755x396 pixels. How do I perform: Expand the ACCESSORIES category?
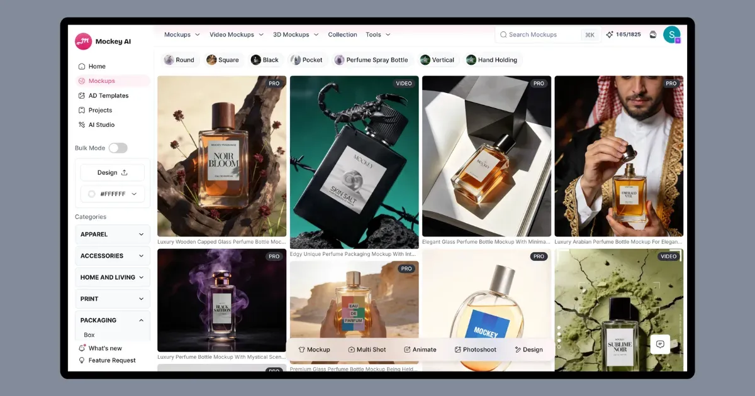(x=113, y=256)
